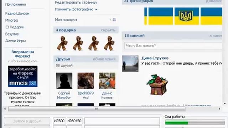The image size is (228, 128).
Task: Open the Безумие application link
Action: click(x=12, y=34)
